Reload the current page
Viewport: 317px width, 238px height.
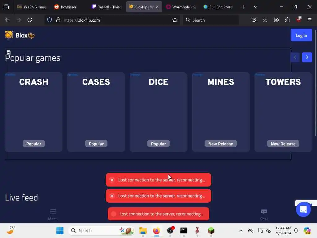click(30, 20)
